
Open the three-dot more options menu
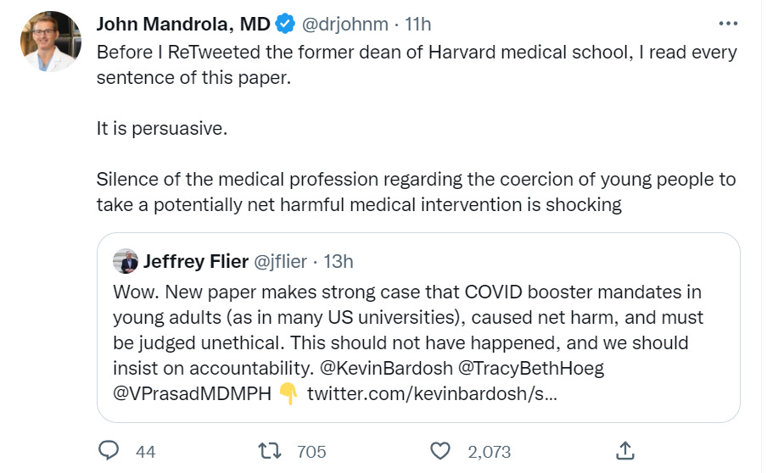click(x=728, y=24)
